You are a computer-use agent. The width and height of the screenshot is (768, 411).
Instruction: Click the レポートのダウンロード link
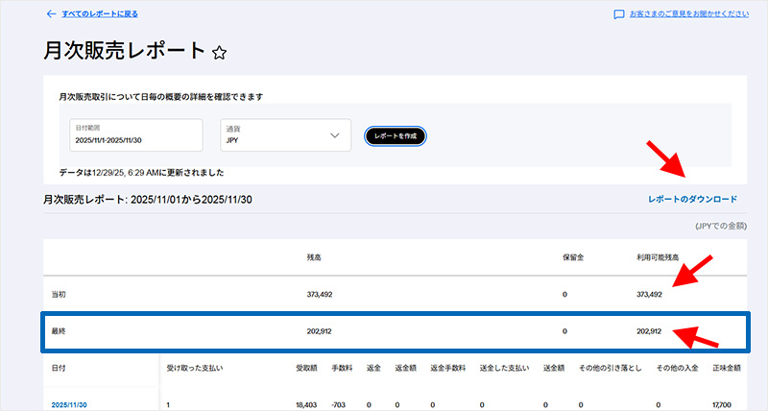click(x=692, y=199)
